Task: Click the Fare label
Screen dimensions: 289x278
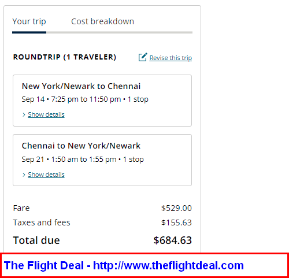Action: click(x=21, y=208)
